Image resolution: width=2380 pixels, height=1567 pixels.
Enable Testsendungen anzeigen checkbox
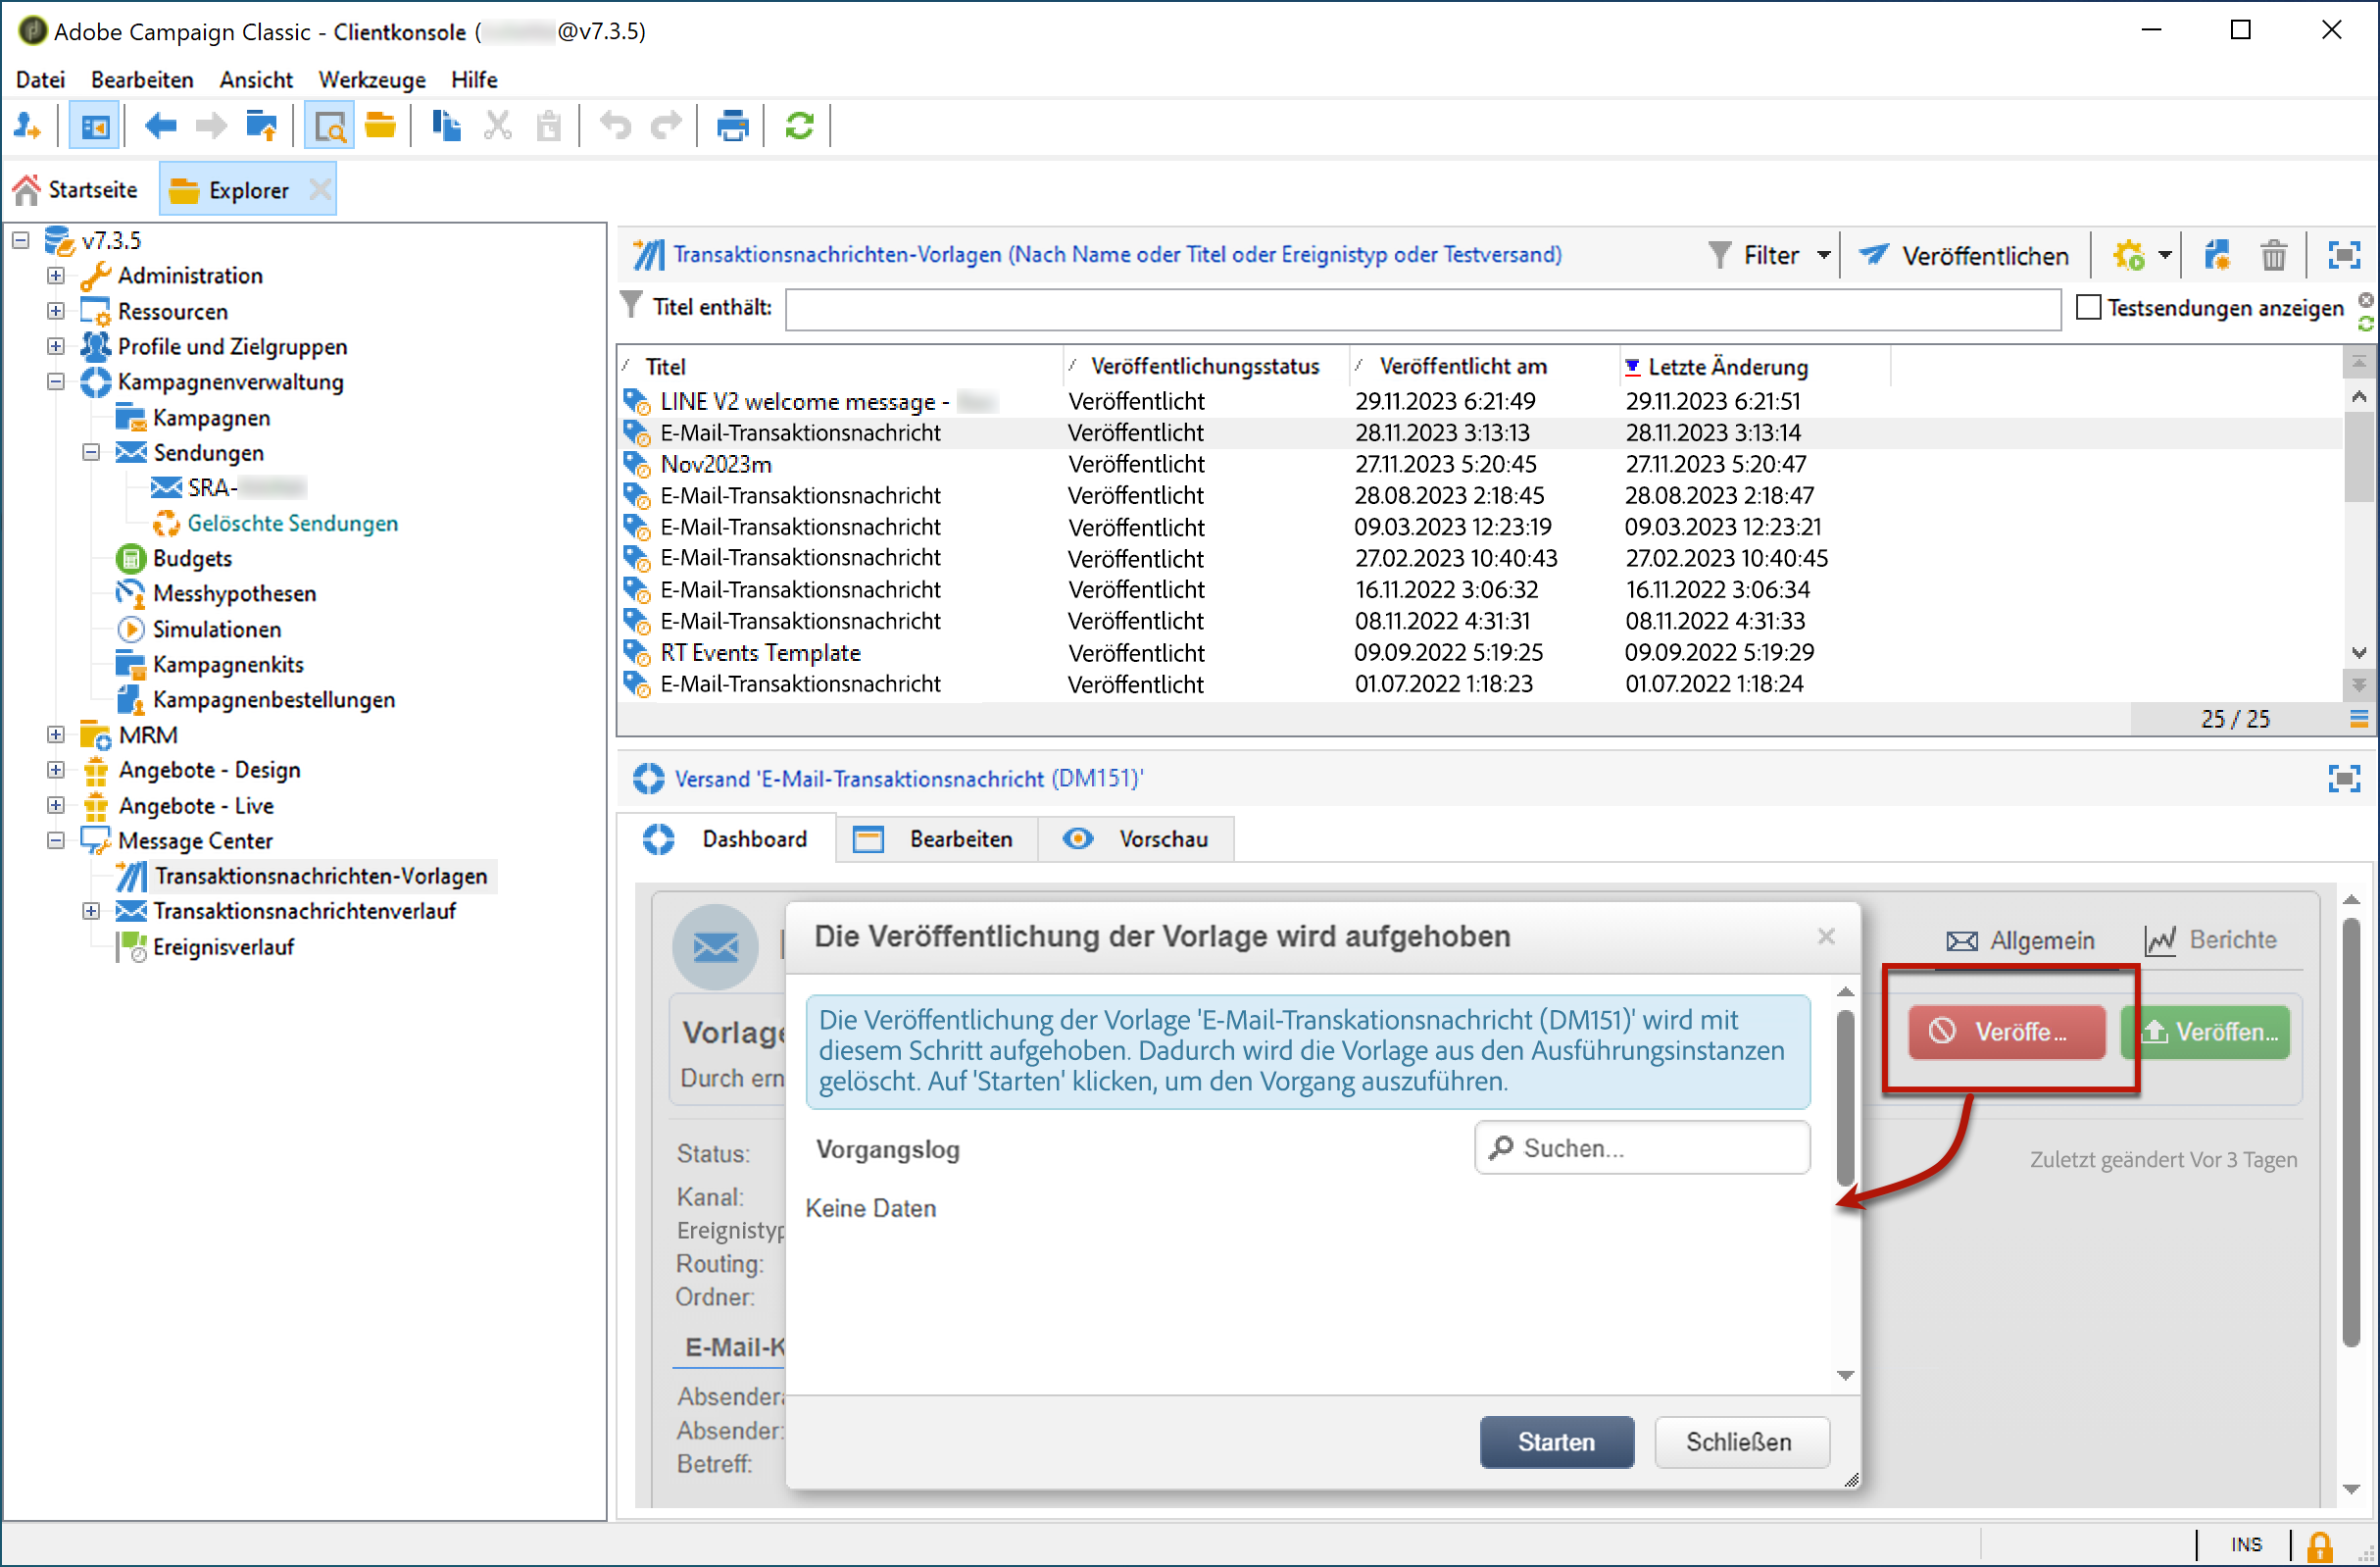[x=2088, y=307]
